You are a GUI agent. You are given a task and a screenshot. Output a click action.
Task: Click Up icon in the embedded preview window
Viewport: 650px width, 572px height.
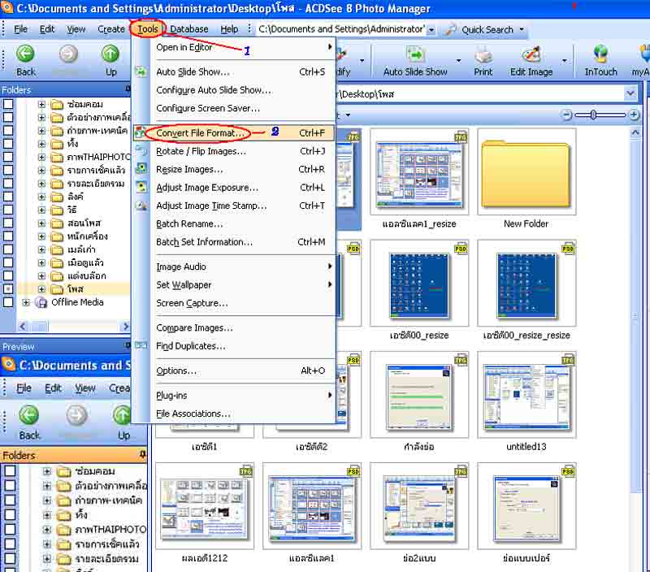pos(123,415)
